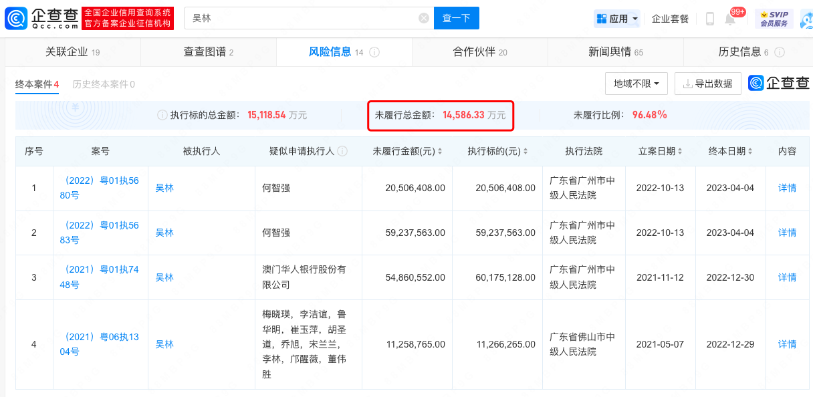Viewport: 813px width, 397px height.
Task: Sort by 未履行金额(元) column
Action: point(440,152)
